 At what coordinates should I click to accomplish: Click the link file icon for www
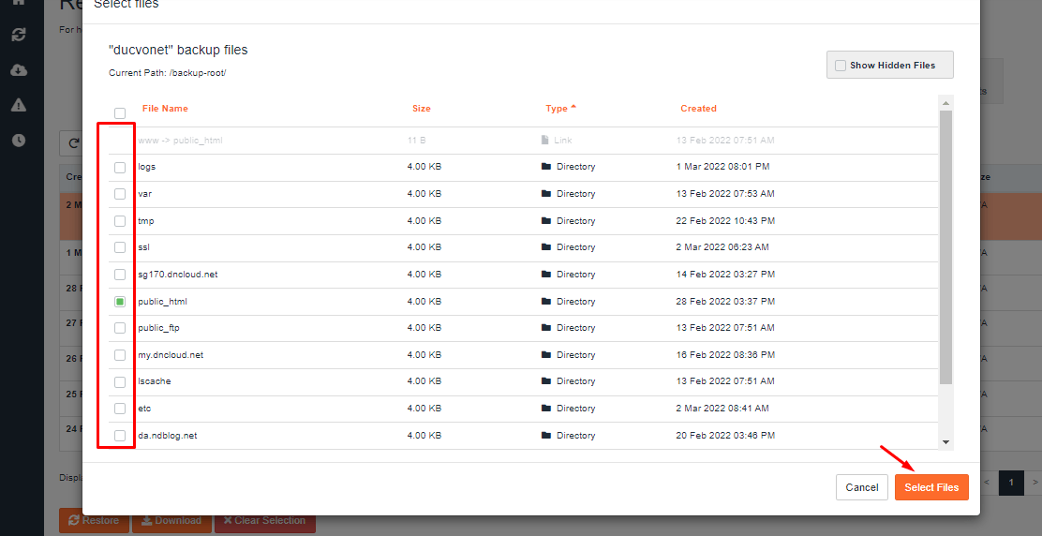[545, 141]
